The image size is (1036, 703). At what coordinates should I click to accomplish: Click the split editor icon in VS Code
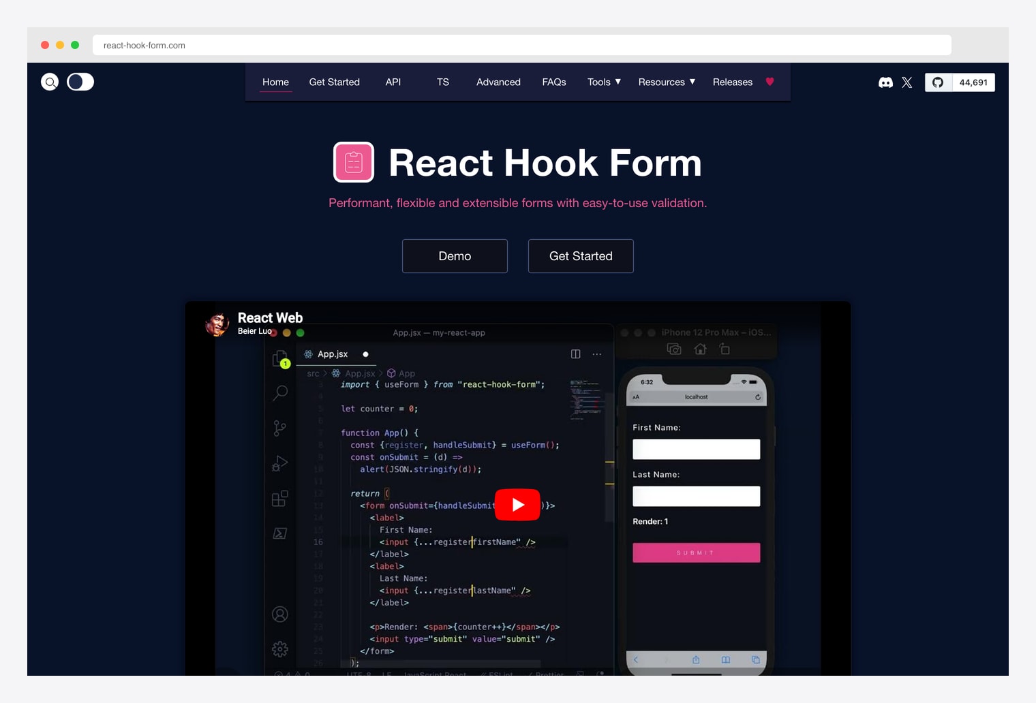point(576,354)
